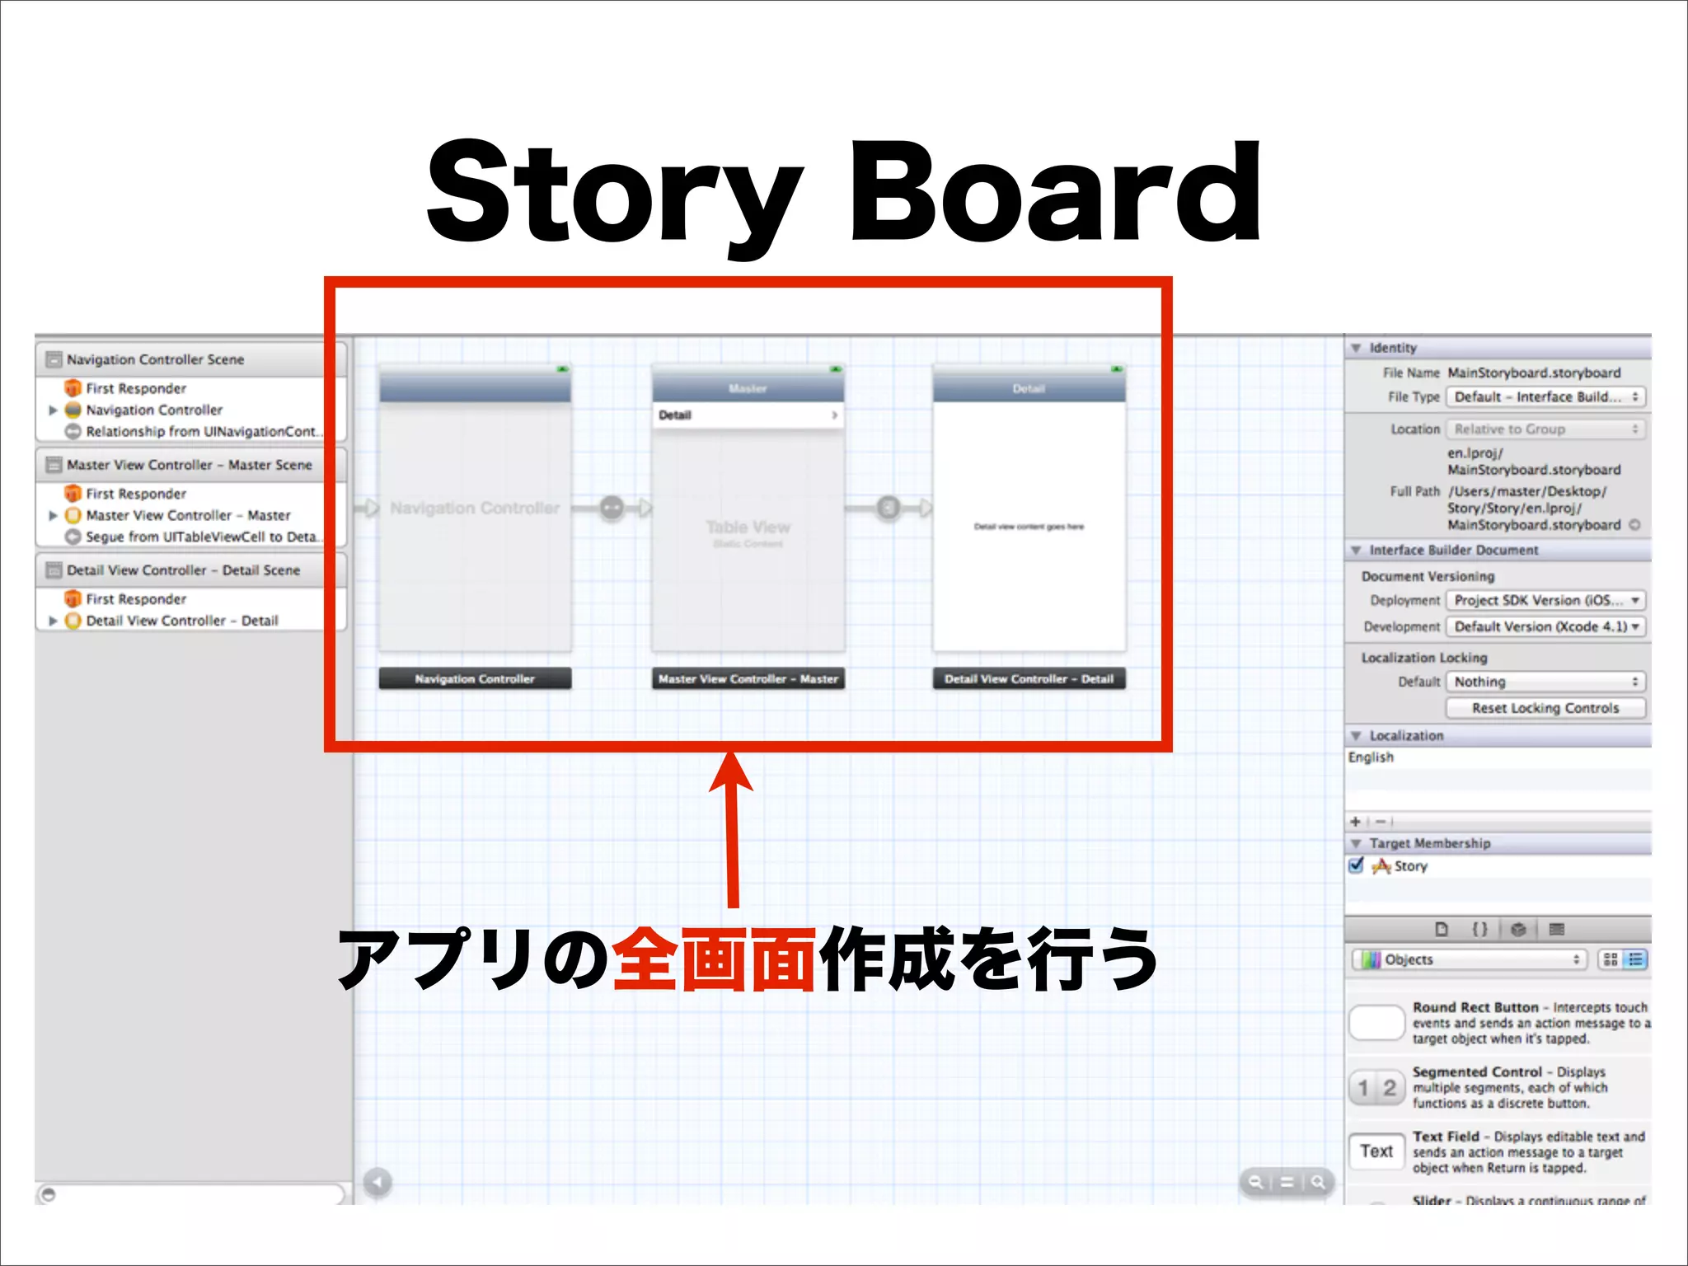Select the Detail View Controller - Detail Scene header
The image size is (1688, 1266).
click(x=184, y=570)
